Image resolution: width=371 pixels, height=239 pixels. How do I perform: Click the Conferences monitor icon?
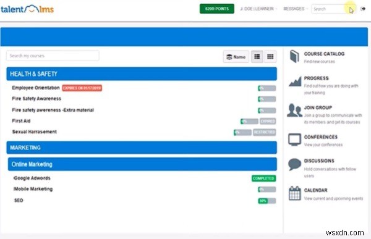(x=294, y=140)
